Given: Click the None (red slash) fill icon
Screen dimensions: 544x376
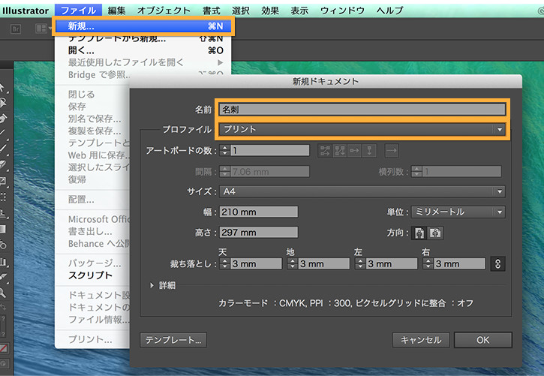Looking at the screenshot, I should pyautogui.click(x=4, y=348).
